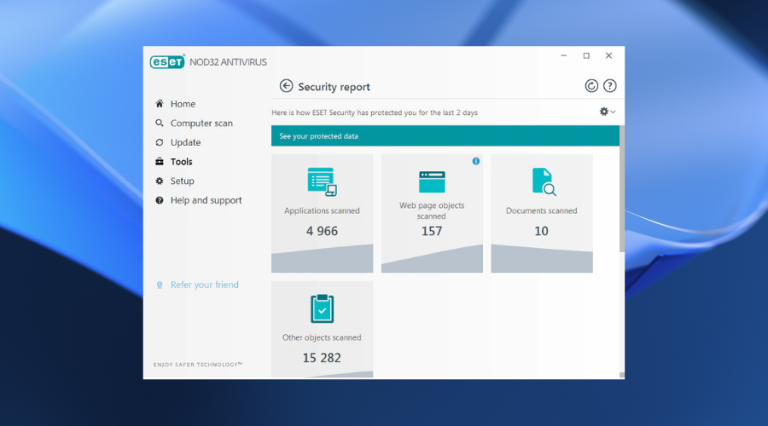Show info on the Web page objects tile

(x=475, y=161)
